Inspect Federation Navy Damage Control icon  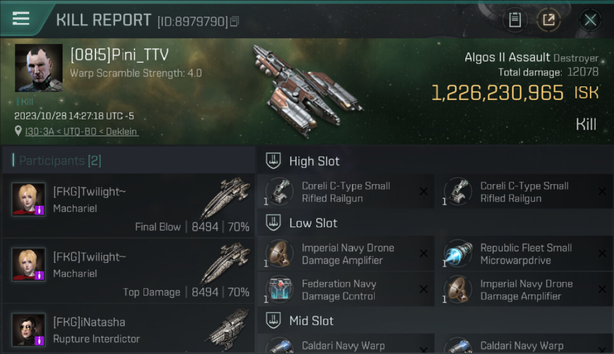[280, 290]
